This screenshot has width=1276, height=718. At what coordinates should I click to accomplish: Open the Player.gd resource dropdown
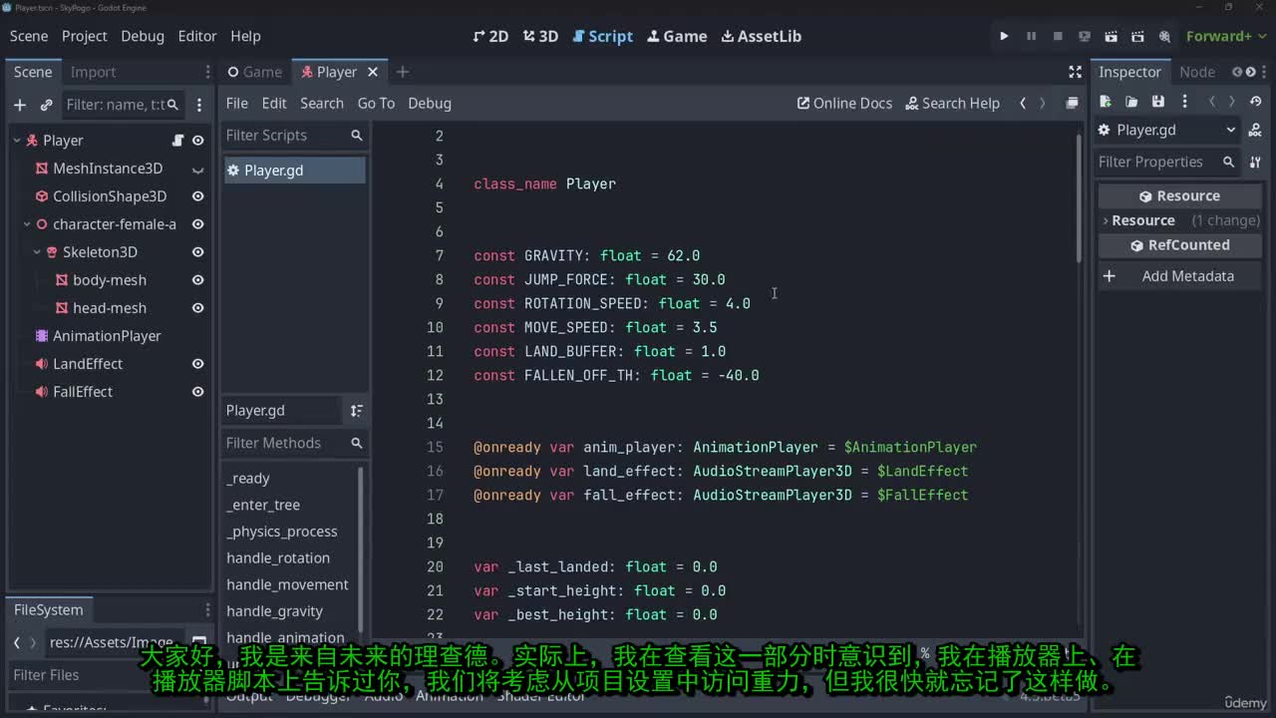pos(1167,130)
